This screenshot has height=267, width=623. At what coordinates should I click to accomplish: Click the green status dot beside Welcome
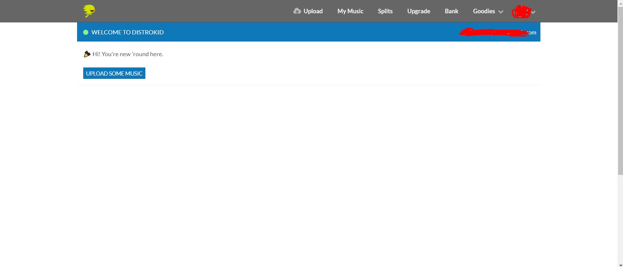click(86, 32)
